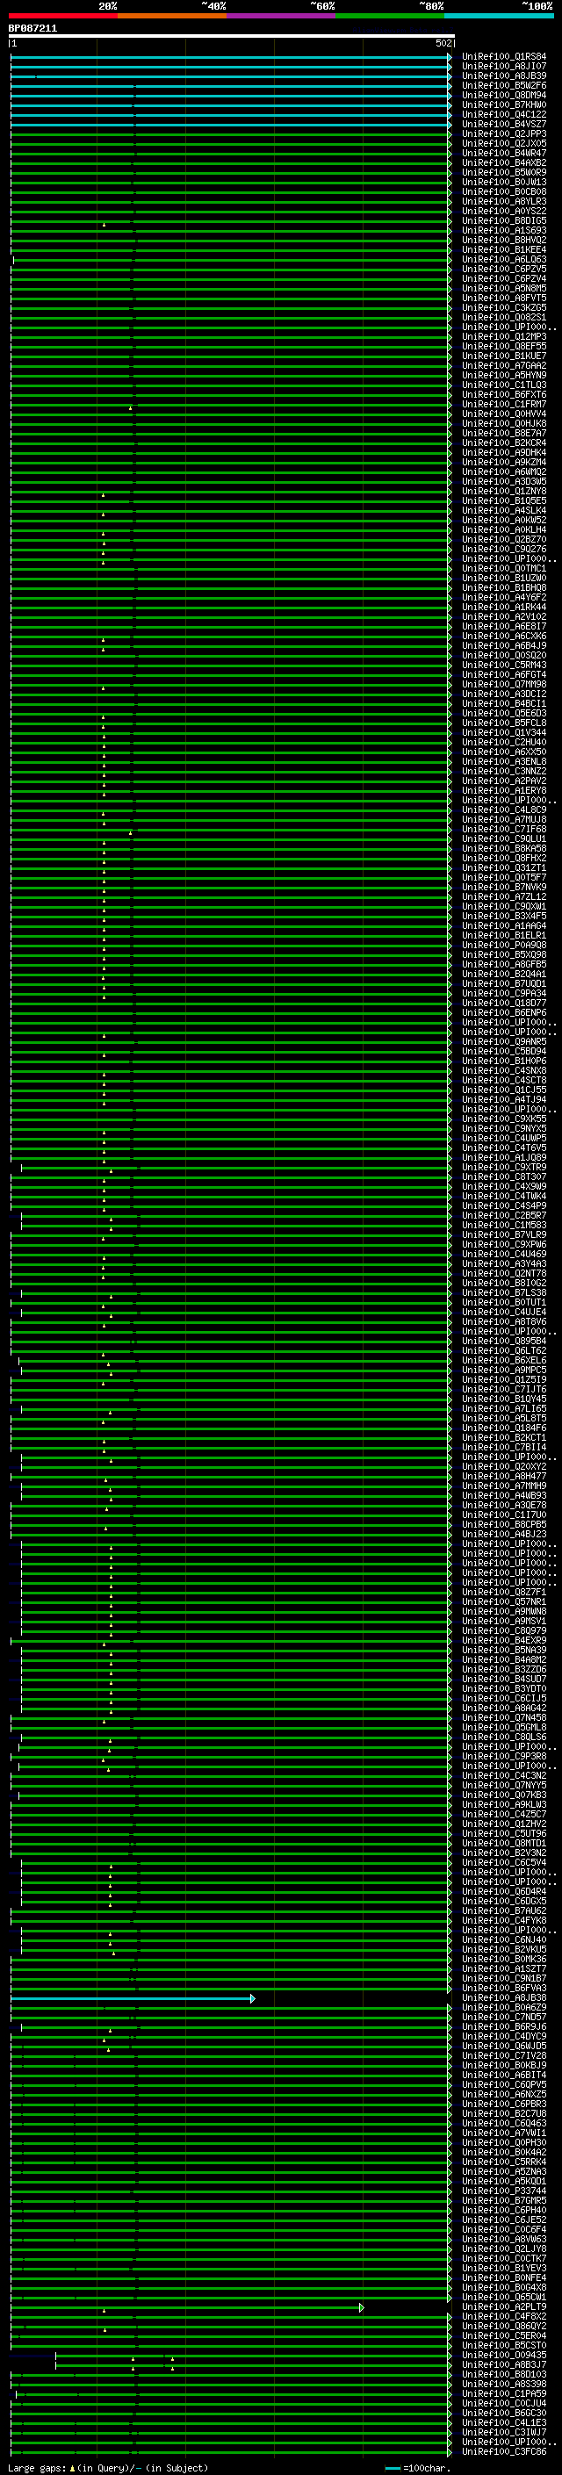Click the shortened green bar for A2PLT9

(187, 2306)
